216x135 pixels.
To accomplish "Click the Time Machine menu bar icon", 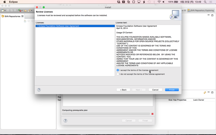I will pyautogui.click(x=149, y=2).
